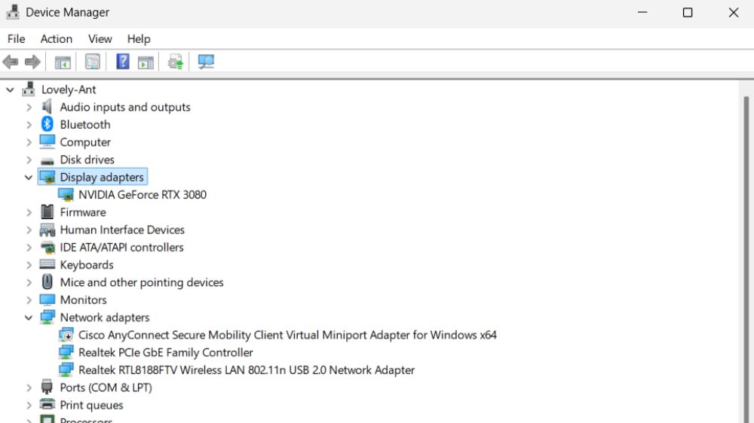Click the Realtek RTL8188FTV wireless adapter icon

pos(66,370)
